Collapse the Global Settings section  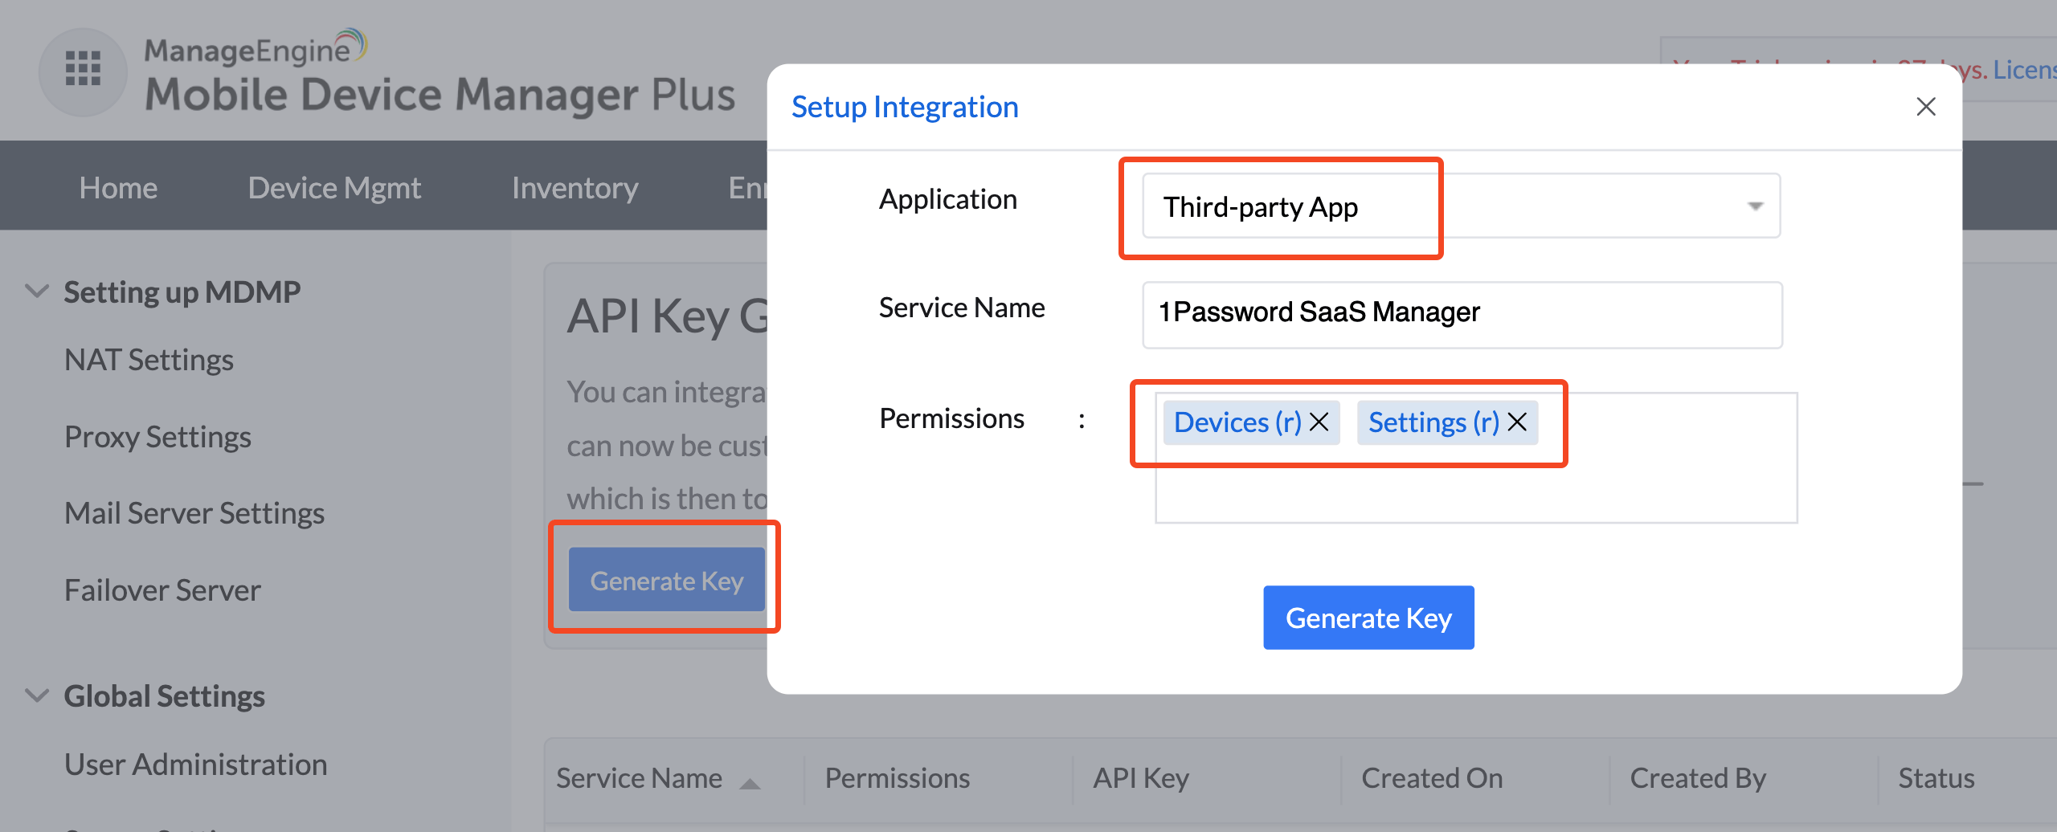tap(37, 695)
